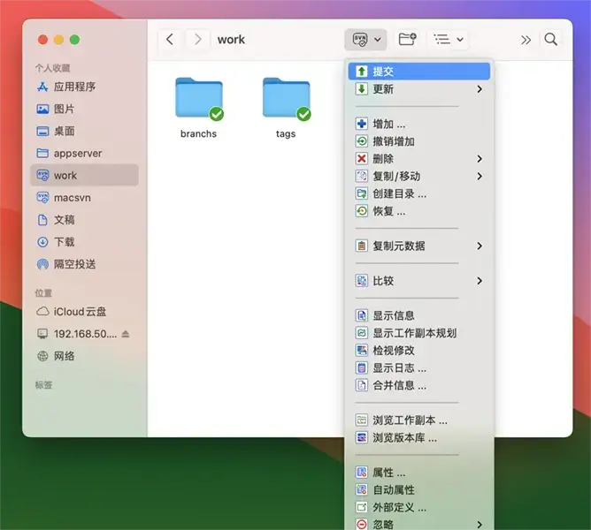
Task: Click the 显示工作副本规划 icon
Action: (362, 333)
